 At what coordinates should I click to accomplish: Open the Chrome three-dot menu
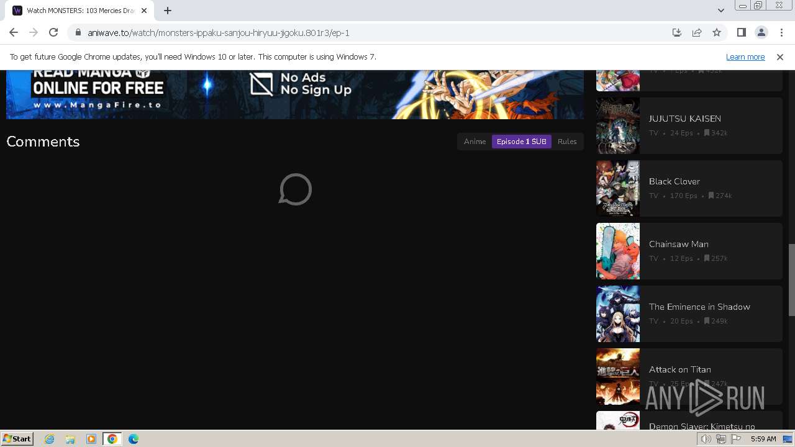coord(781,32)
